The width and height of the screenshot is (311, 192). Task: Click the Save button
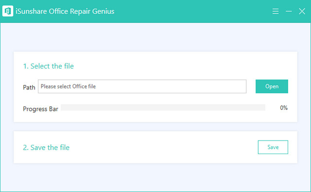(x=273, y=147)
